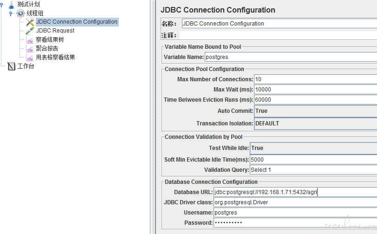The image size is (377, 234).
Task: Select 聚合报告 in the tree
Action: pos(47,49)
